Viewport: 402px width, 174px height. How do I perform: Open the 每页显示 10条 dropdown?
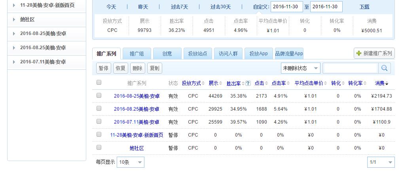tap(131, 162)
